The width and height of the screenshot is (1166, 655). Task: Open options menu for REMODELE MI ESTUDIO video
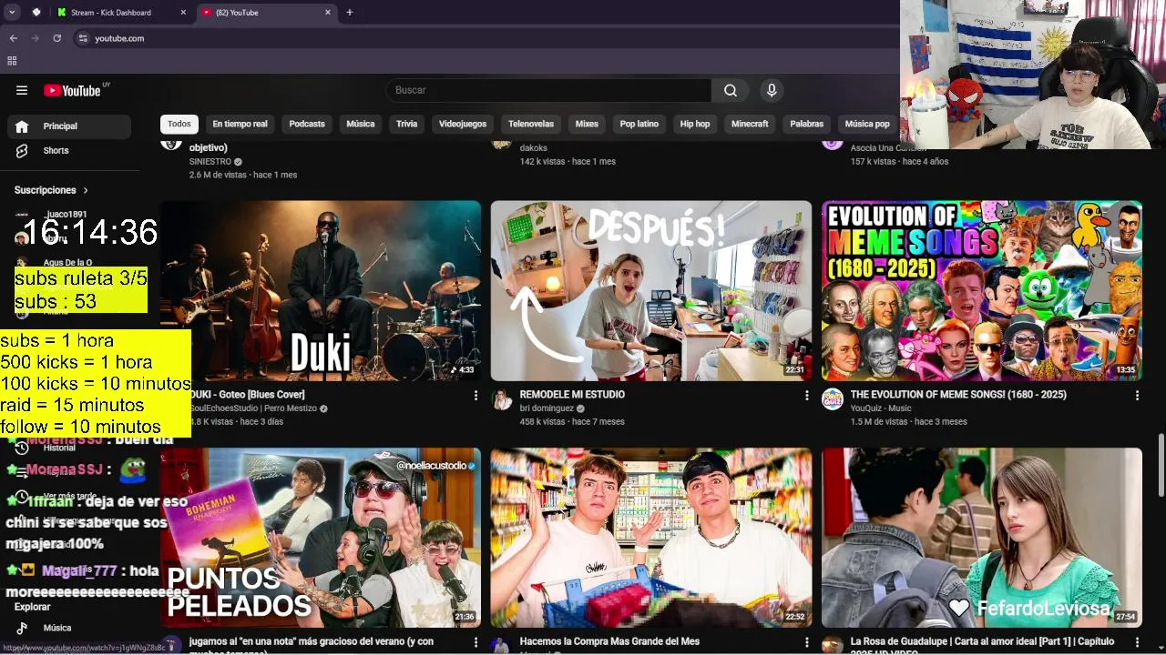(x=806, y=396)
